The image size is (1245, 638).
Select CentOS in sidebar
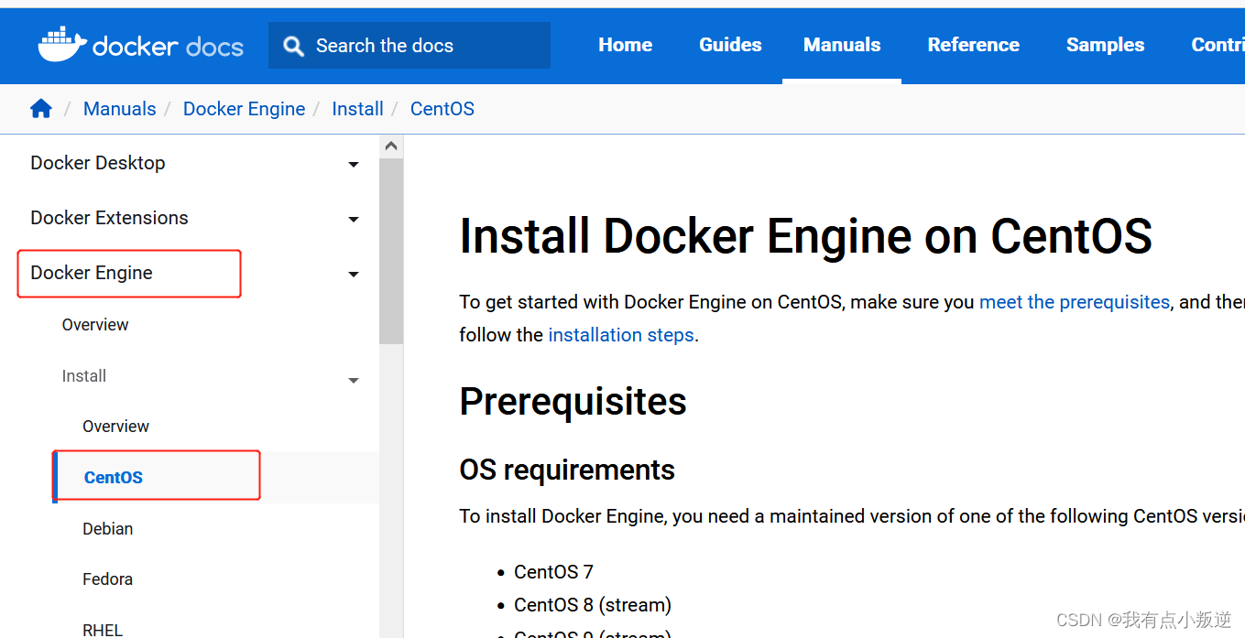click(114, 478)
